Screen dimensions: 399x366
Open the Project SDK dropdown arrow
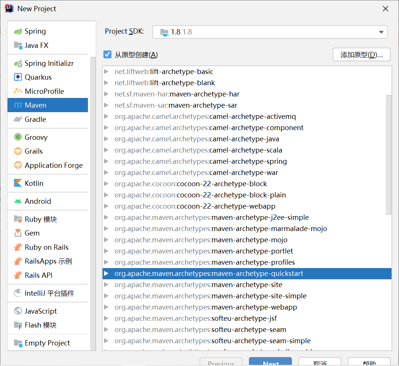pos(381,32)
